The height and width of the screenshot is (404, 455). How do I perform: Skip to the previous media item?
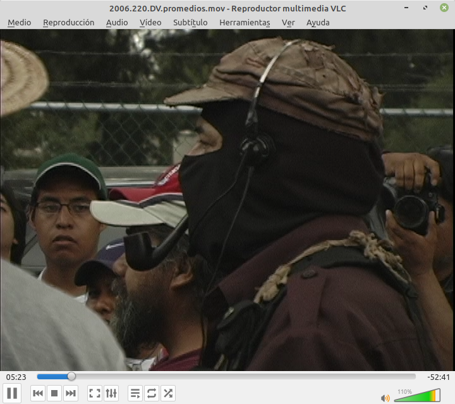coord(38,393)
